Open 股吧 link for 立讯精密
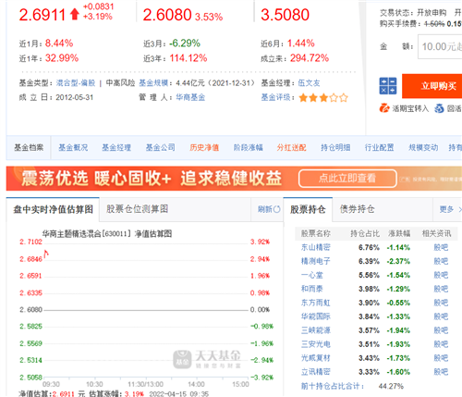 pos(441,372)
